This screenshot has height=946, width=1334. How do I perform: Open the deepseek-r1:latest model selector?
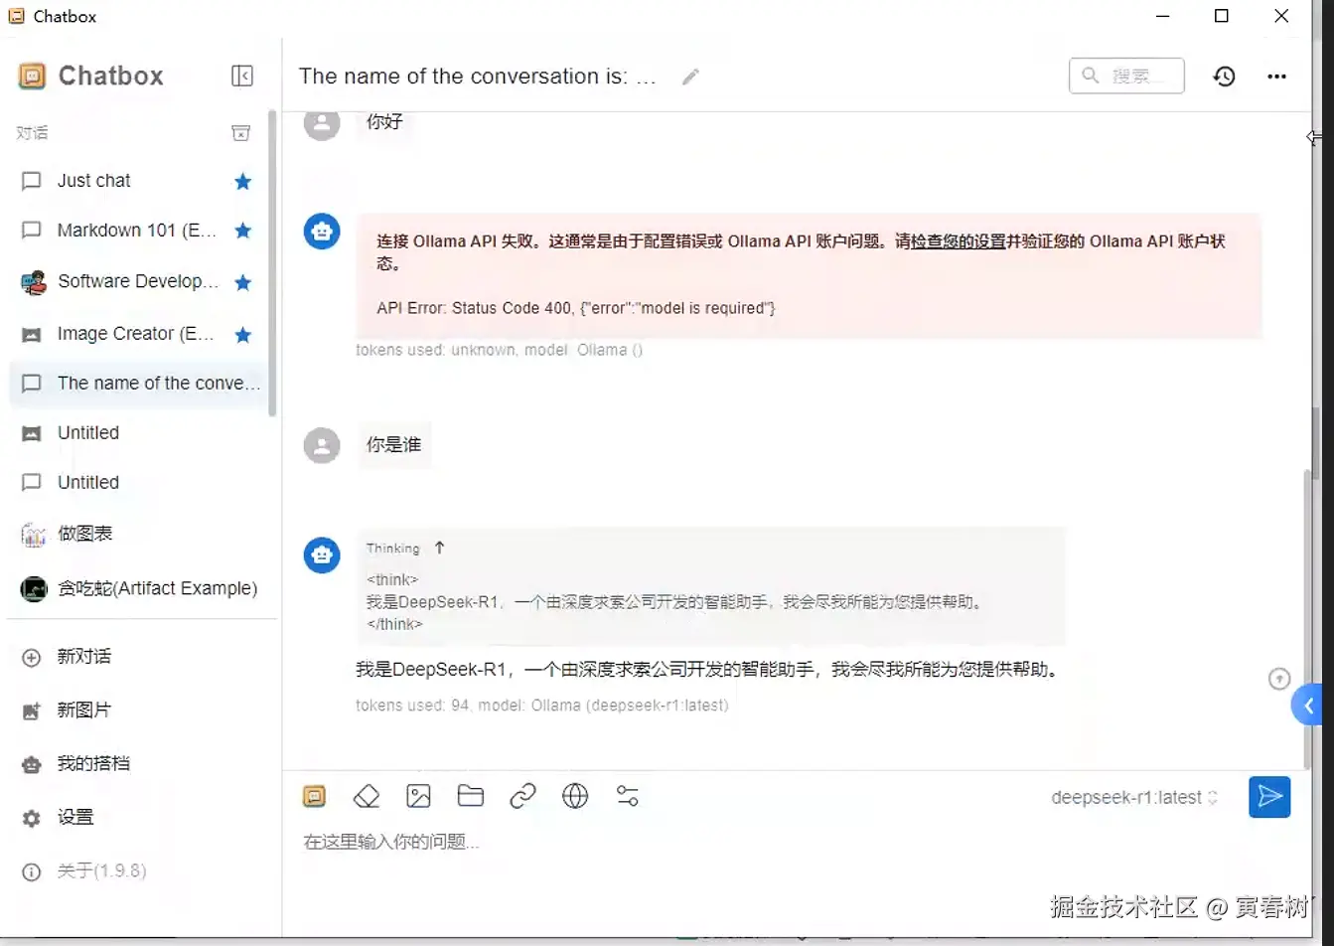click(x=1134, y=797)
